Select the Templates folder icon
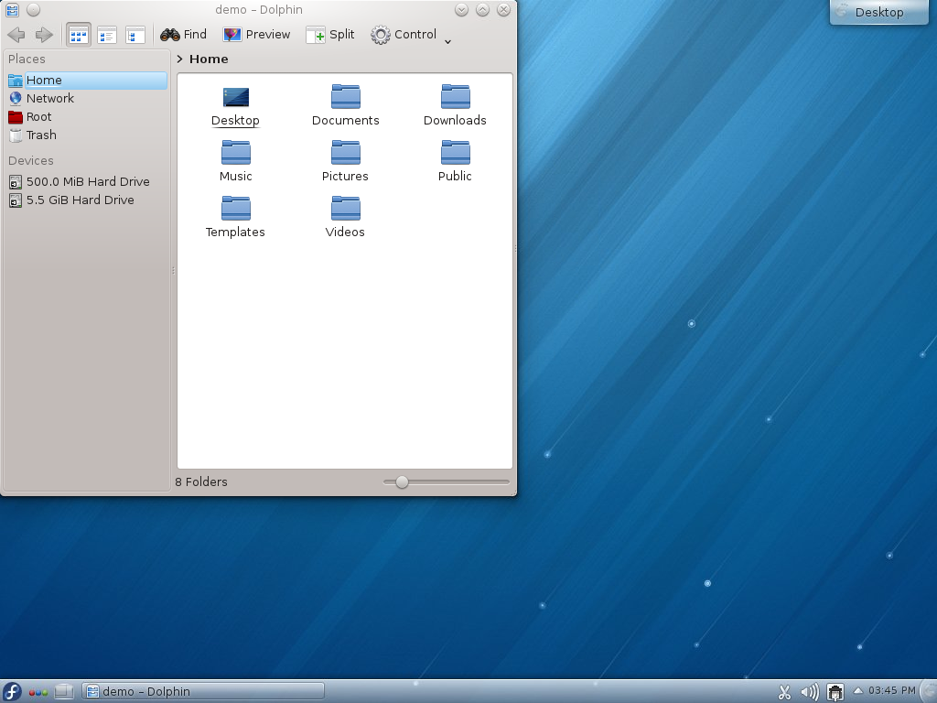This screenshot has width=937, height=703. tap(235, 208)
